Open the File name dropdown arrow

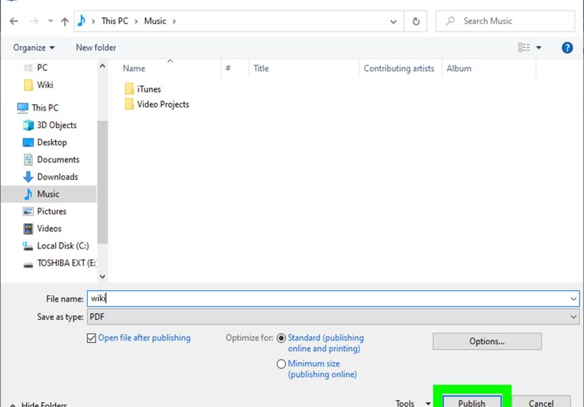(573, 299)
